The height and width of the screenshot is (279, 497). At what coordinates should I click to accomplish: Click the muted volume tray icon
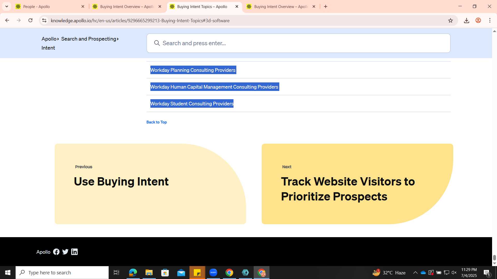[x=454, y=273]
